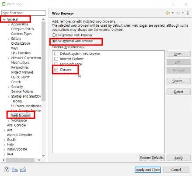Select Content Types in the tree
Image resolution: width=192 pixels, height=176 pixels.
coord(21,34)
